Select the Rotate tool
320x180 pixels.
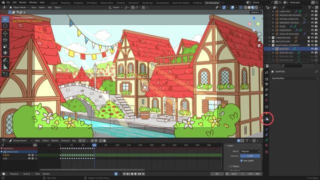(5, 40)
